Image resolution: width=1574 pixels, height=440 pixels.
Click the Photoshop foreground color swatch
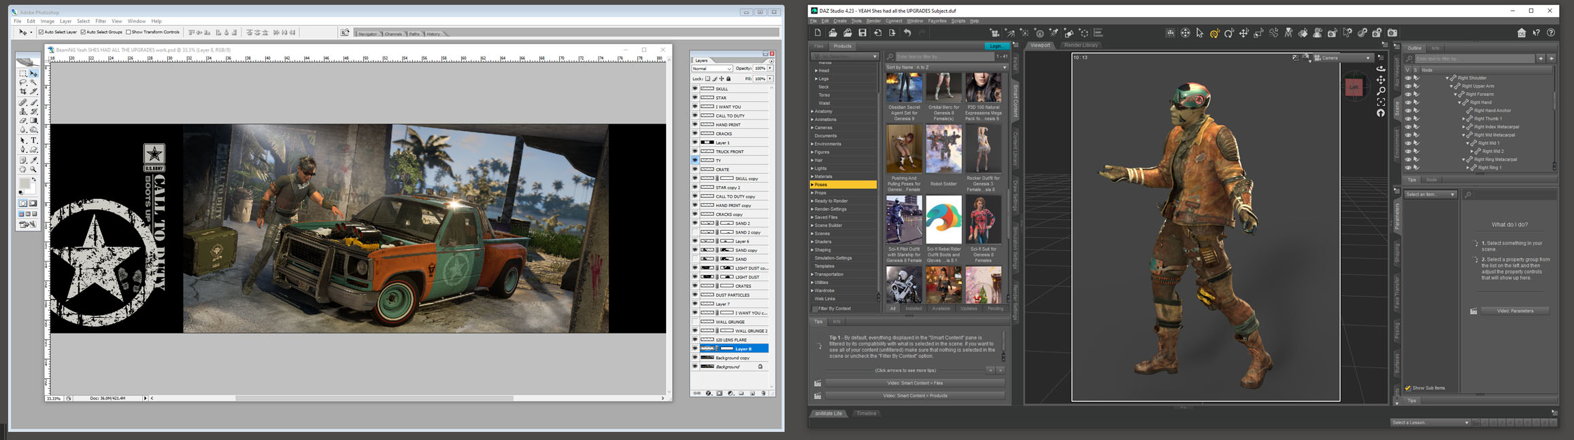coord(24,183)
